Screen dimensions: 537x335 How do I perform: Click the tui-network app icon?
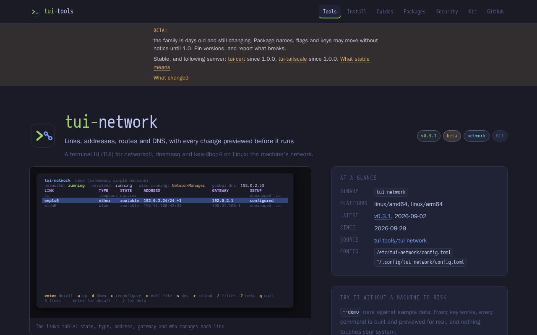point(43,136)
